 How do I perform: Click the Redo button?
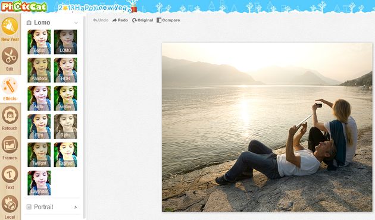click(120, 20)
